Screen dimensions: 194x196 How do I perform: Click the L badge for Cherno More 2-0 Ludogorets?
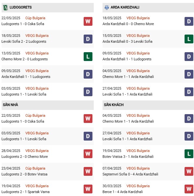(x=88, y=56)
